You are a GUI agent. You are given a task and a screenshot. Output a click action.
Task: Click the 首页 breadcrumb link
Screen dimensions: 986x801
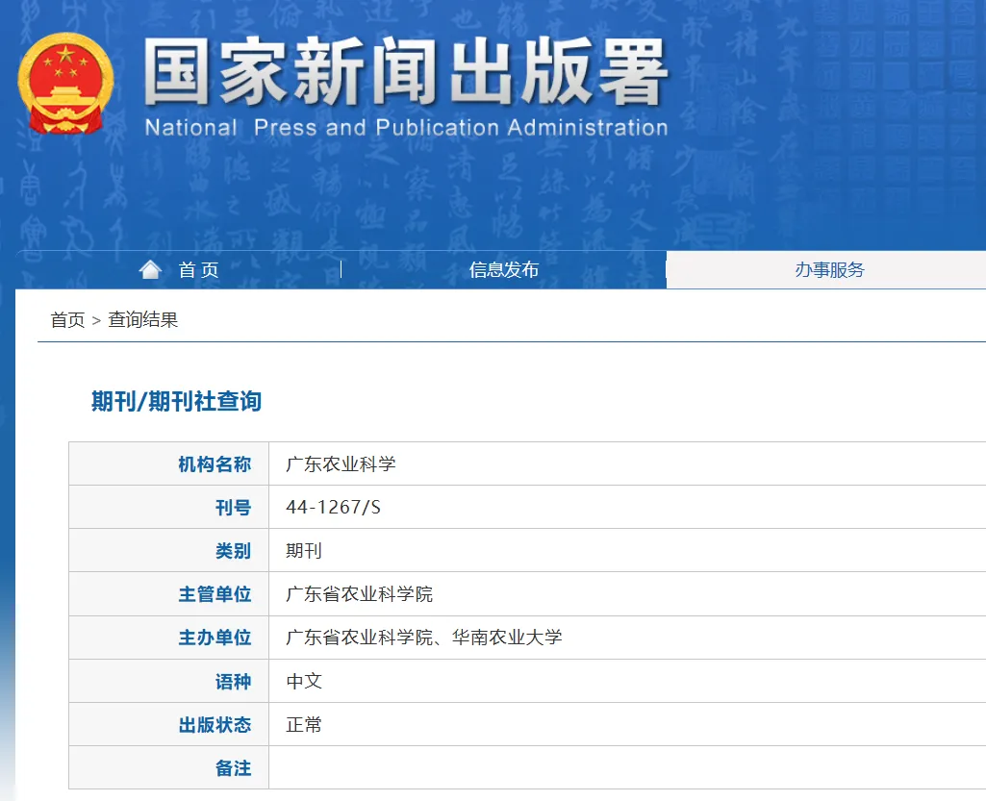coord(67,320)
